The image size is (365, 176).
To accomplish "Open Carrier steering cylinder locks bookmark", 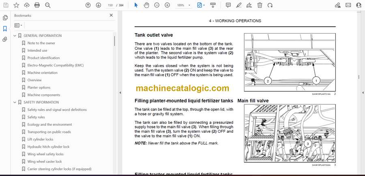I will coord(59,169).
